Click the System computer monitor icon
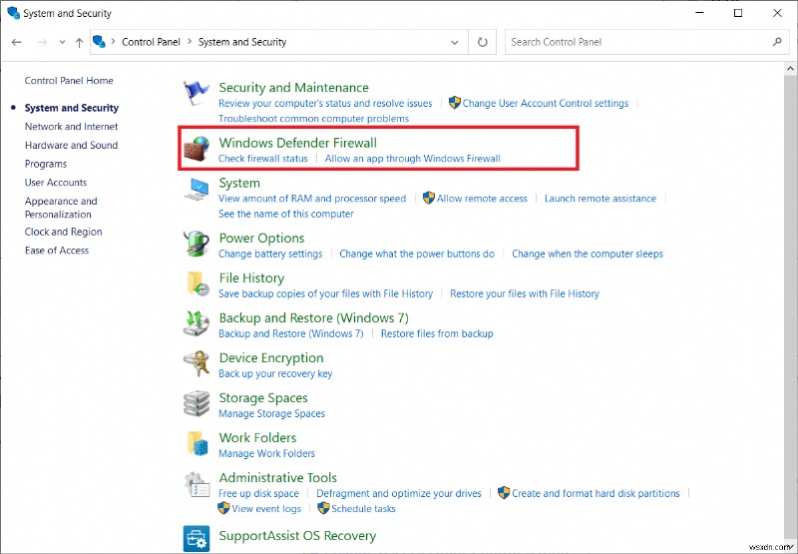The height and width of the screenshot is (554, 798). pos(197,190)
